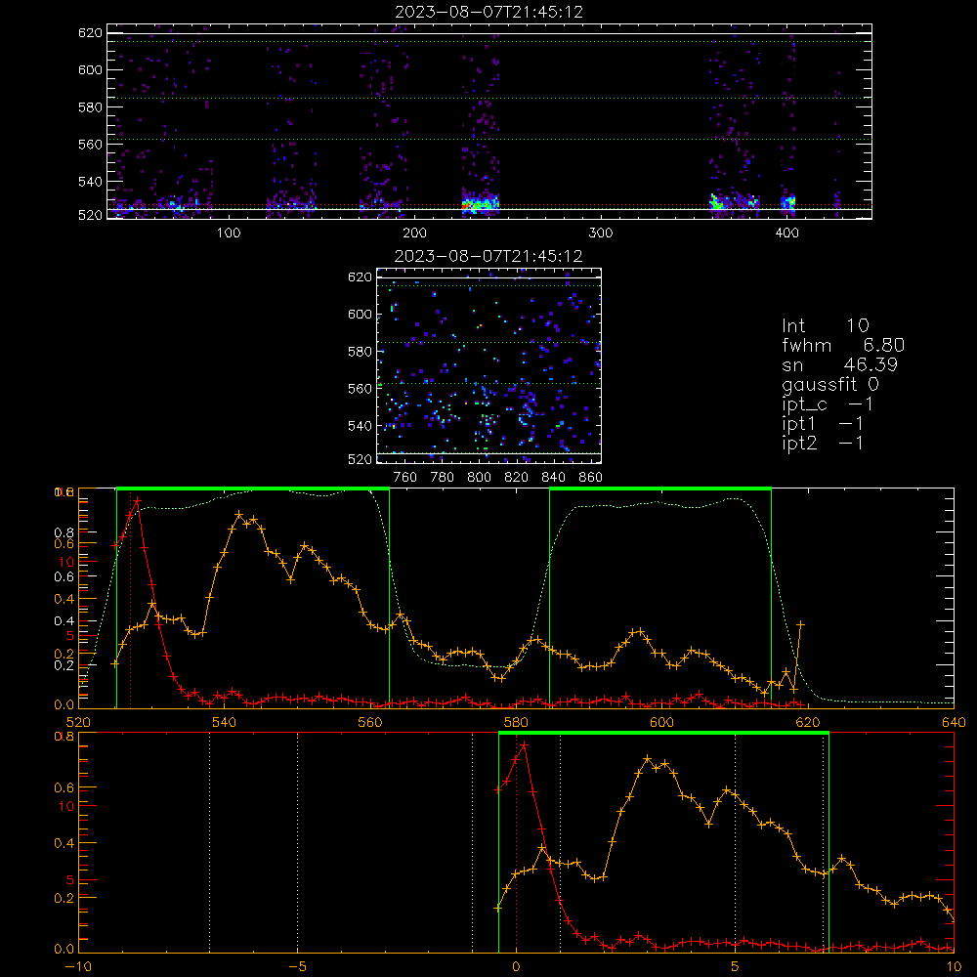
Task: Click x-axis label '520' of the profile plot
Action: (78, 722)
